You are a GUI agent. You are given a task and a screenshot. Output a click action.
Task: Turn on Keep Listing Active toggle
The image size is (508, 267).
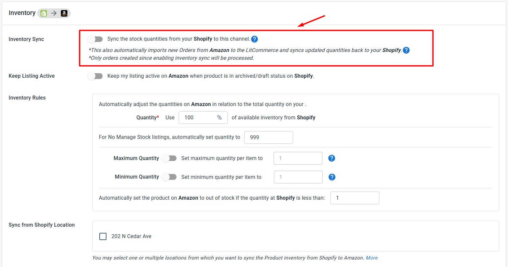click(95, 76)
